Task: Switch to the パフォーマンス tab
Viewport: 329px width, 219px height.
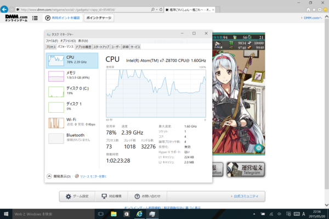Action: point(65,47)
